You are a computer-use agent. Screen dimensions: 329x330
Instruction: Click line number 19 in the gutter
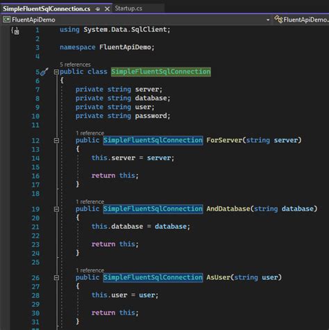click(x=35, y=209)
